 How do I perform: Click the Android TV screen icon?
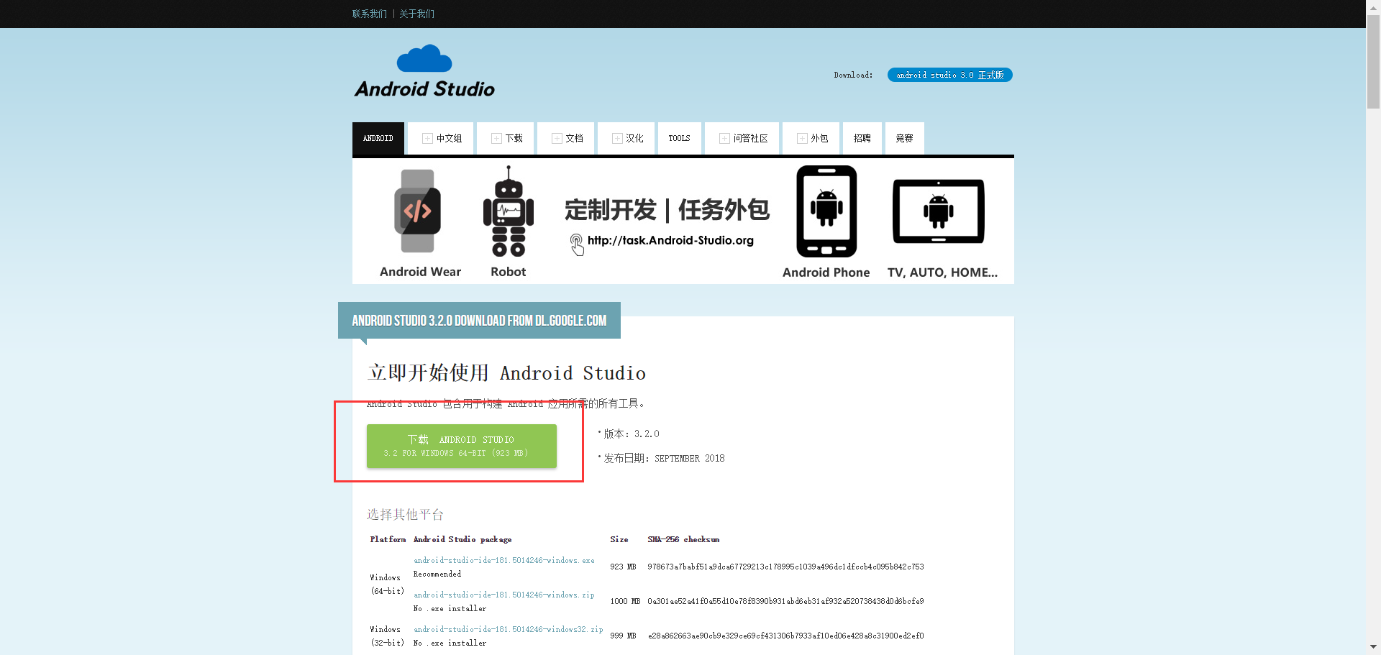(x=939, y=211)
